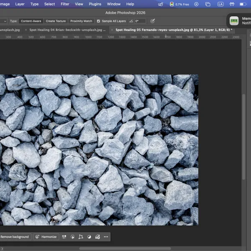Open the stacked windows icon in menu bar
Screen dimensions: 251x251
208,4
